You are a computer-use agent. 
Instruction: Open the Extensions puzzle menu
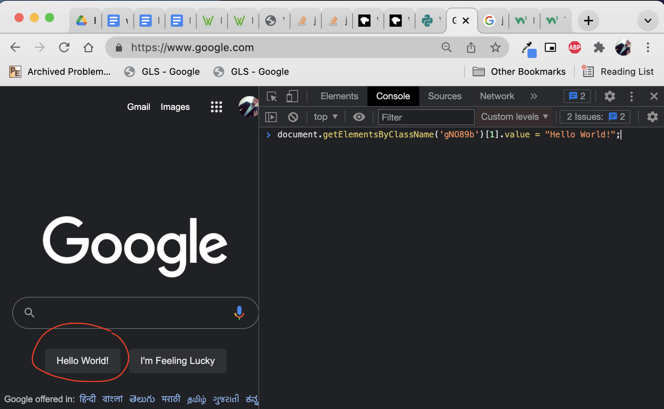[x=599, y=47]
